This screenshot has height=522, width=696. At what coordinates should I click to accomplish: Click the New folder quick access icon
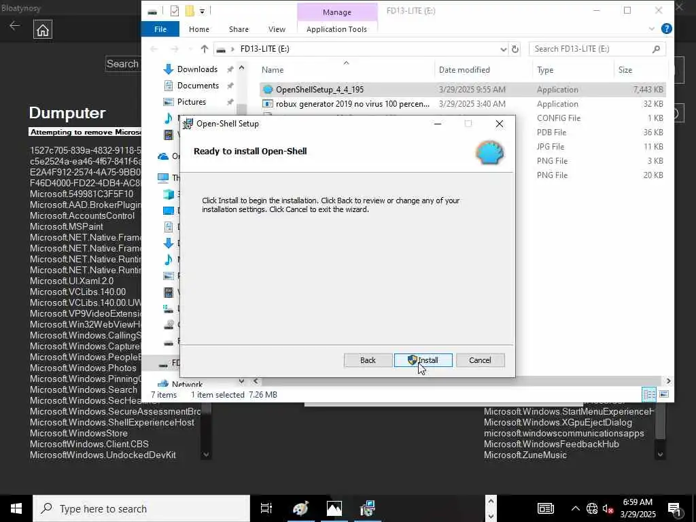190,11
